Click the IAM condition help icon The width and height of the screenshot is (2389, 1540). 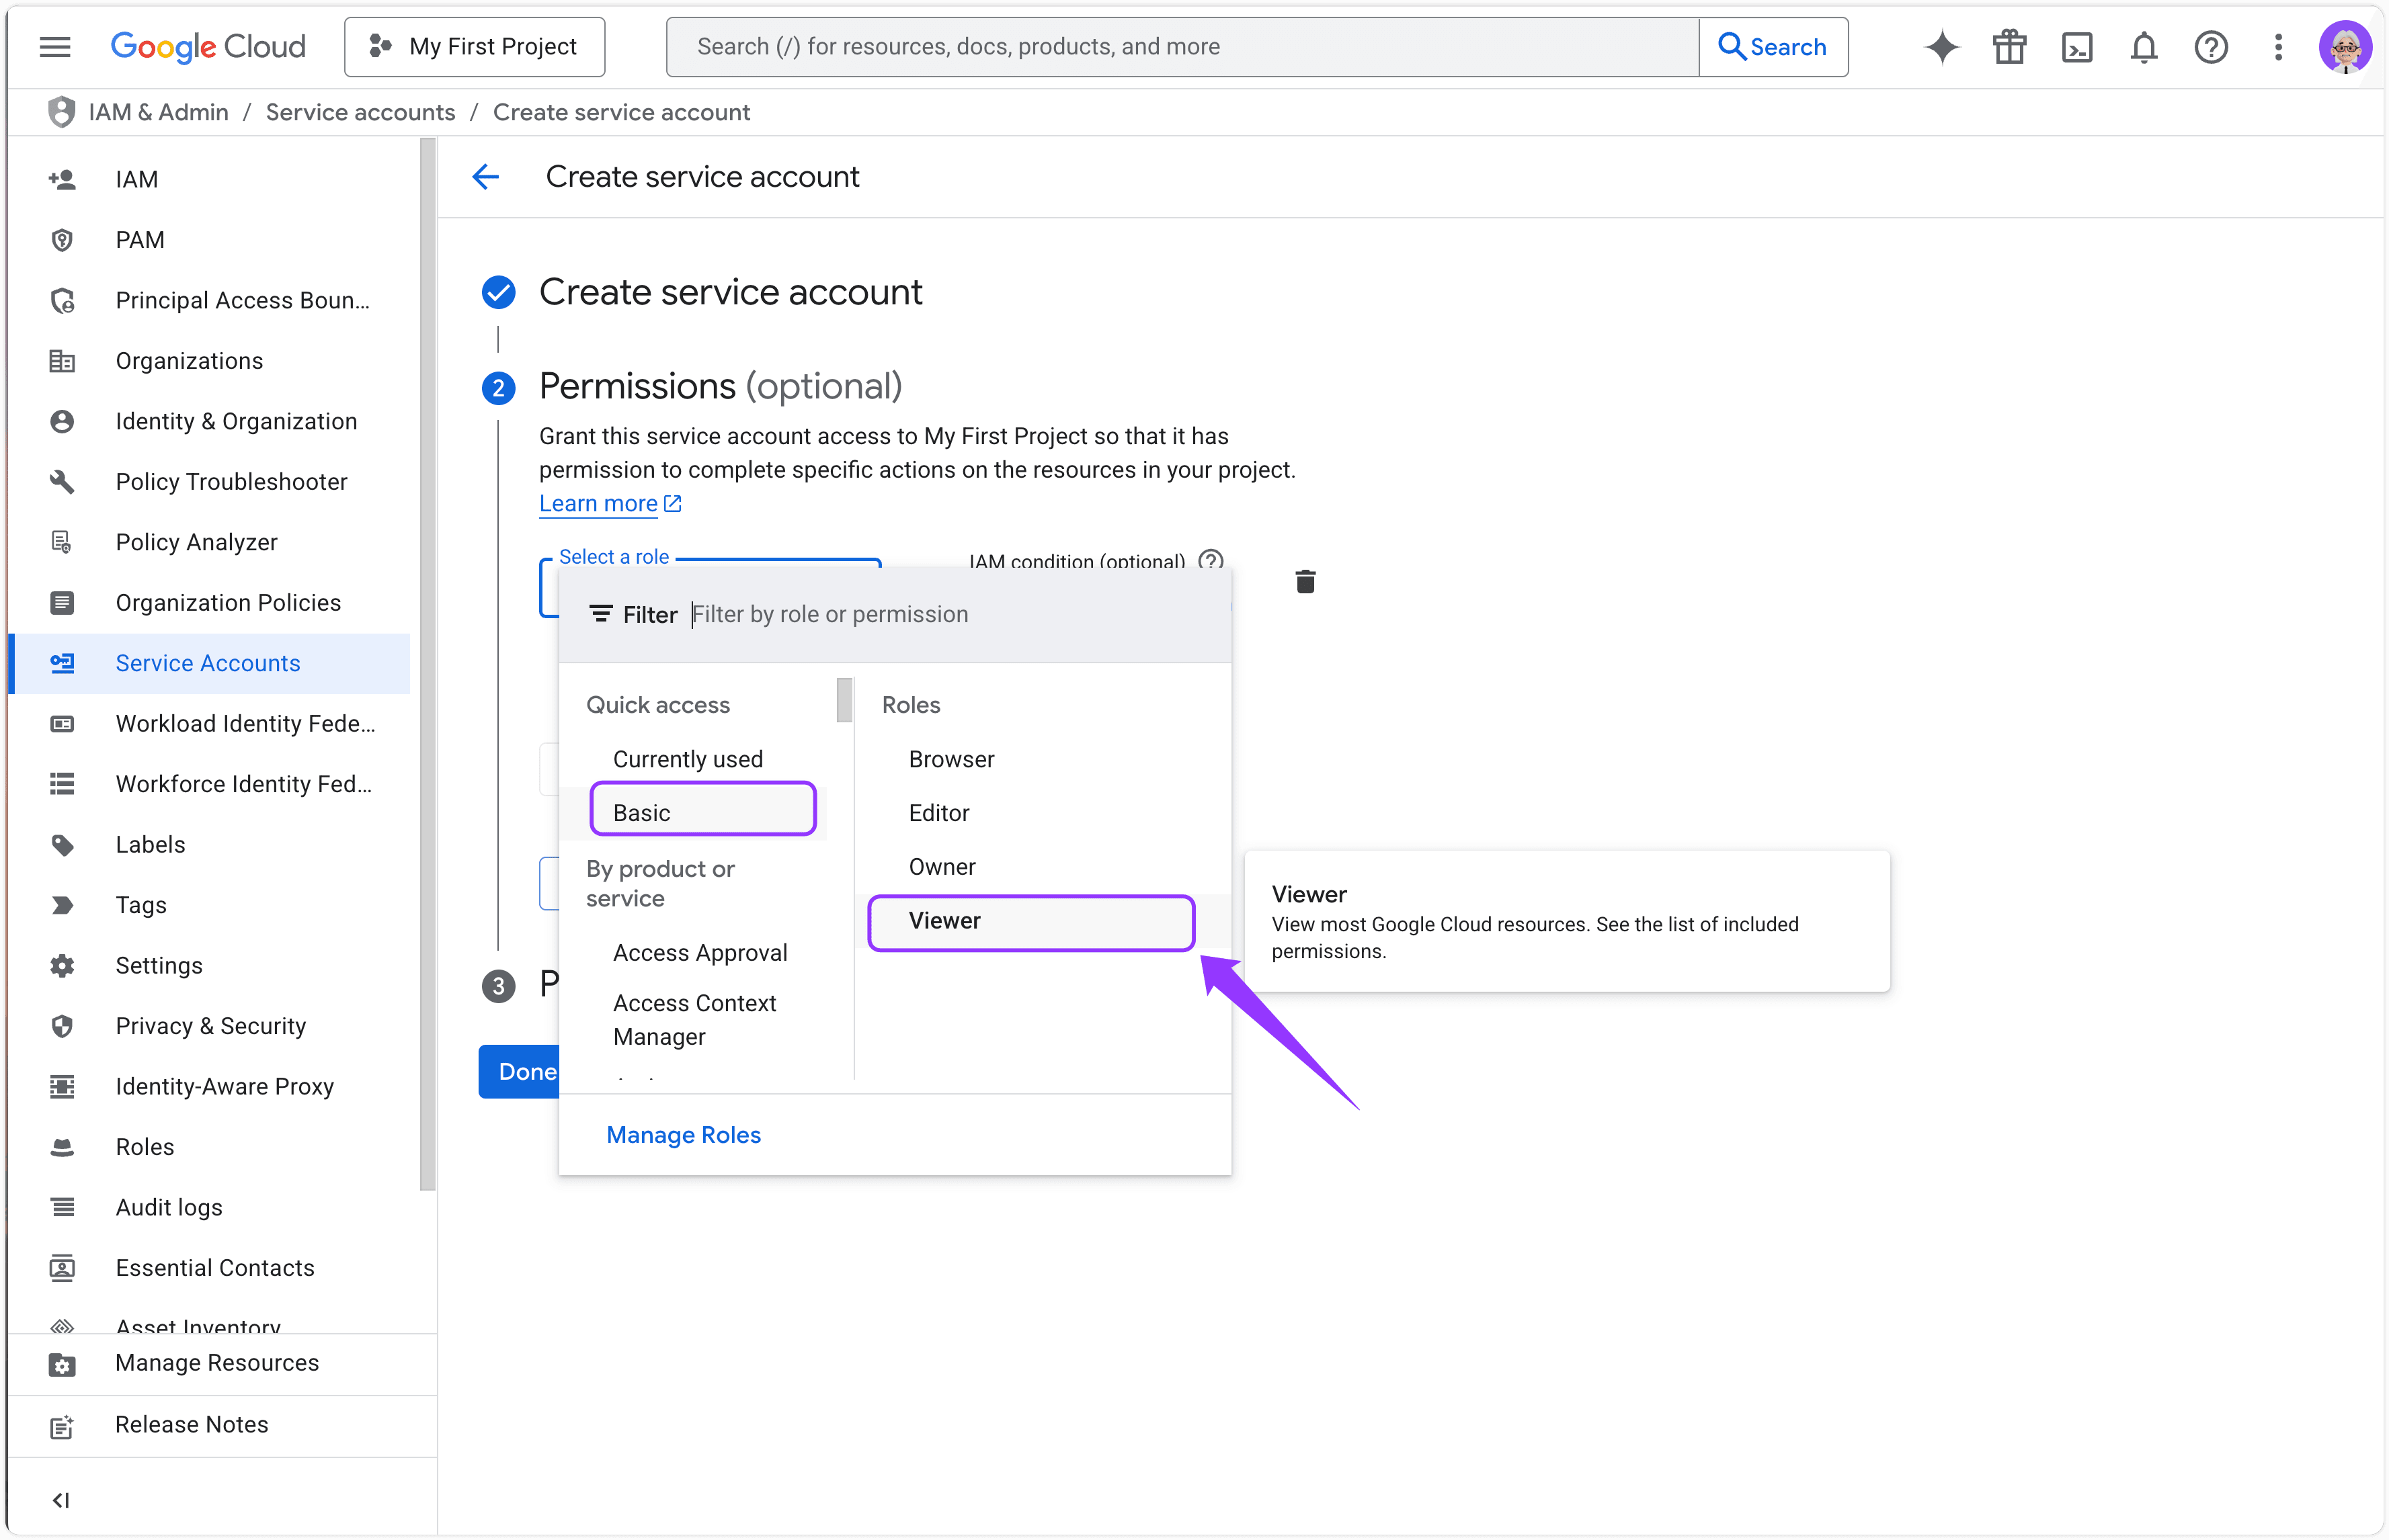pyautogui.click(x=1211, y=560)
